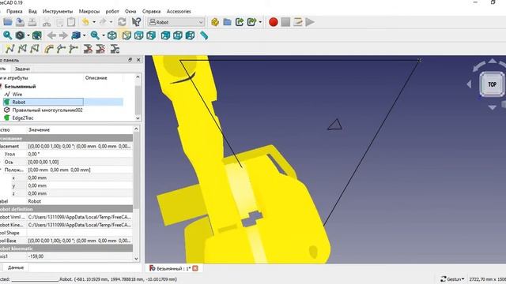Click the third trajectory waypoint icon

35,49
